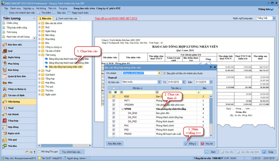This screenshot has height=161, width=279.
Task: Collapse the Tiền lương report folder
Action: coord(40,55)
